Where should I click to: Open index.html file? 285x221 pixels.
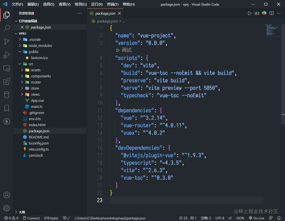click(x=37, y=125)
